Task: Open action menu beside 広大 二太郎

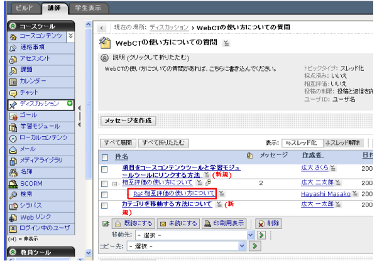Action: pyautogui.click(x=338, y=183)
